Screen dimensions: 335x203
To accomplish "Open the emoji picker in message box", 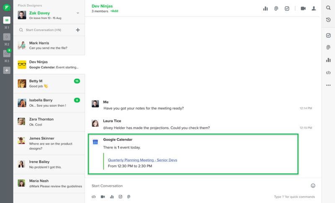I will coord(313,185).
